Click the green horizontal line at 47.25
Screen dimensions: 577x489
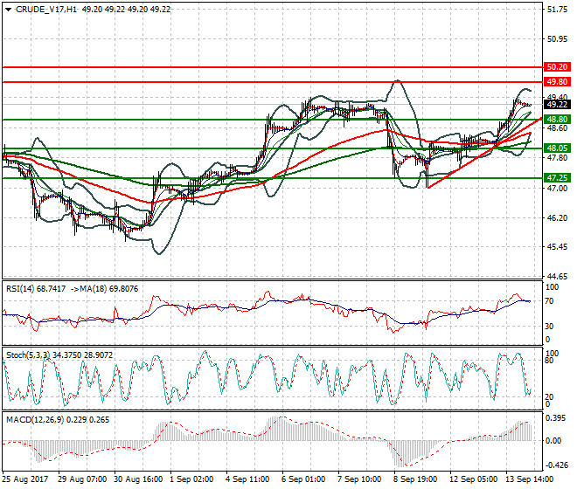262,177
